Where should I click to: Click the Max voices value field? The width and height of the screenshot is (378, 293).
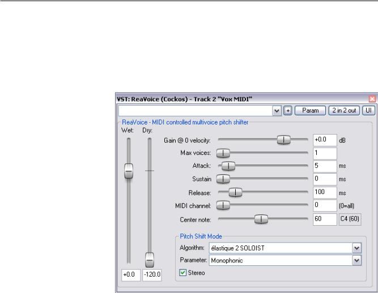[x=325, y=153]
